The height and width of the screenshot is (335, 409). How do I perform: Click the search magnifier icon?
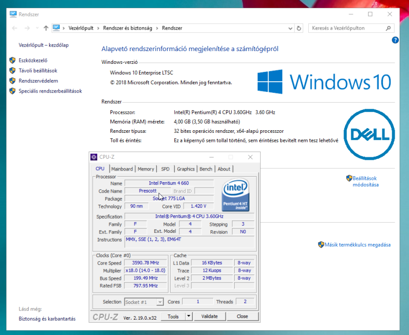(389, 28)
